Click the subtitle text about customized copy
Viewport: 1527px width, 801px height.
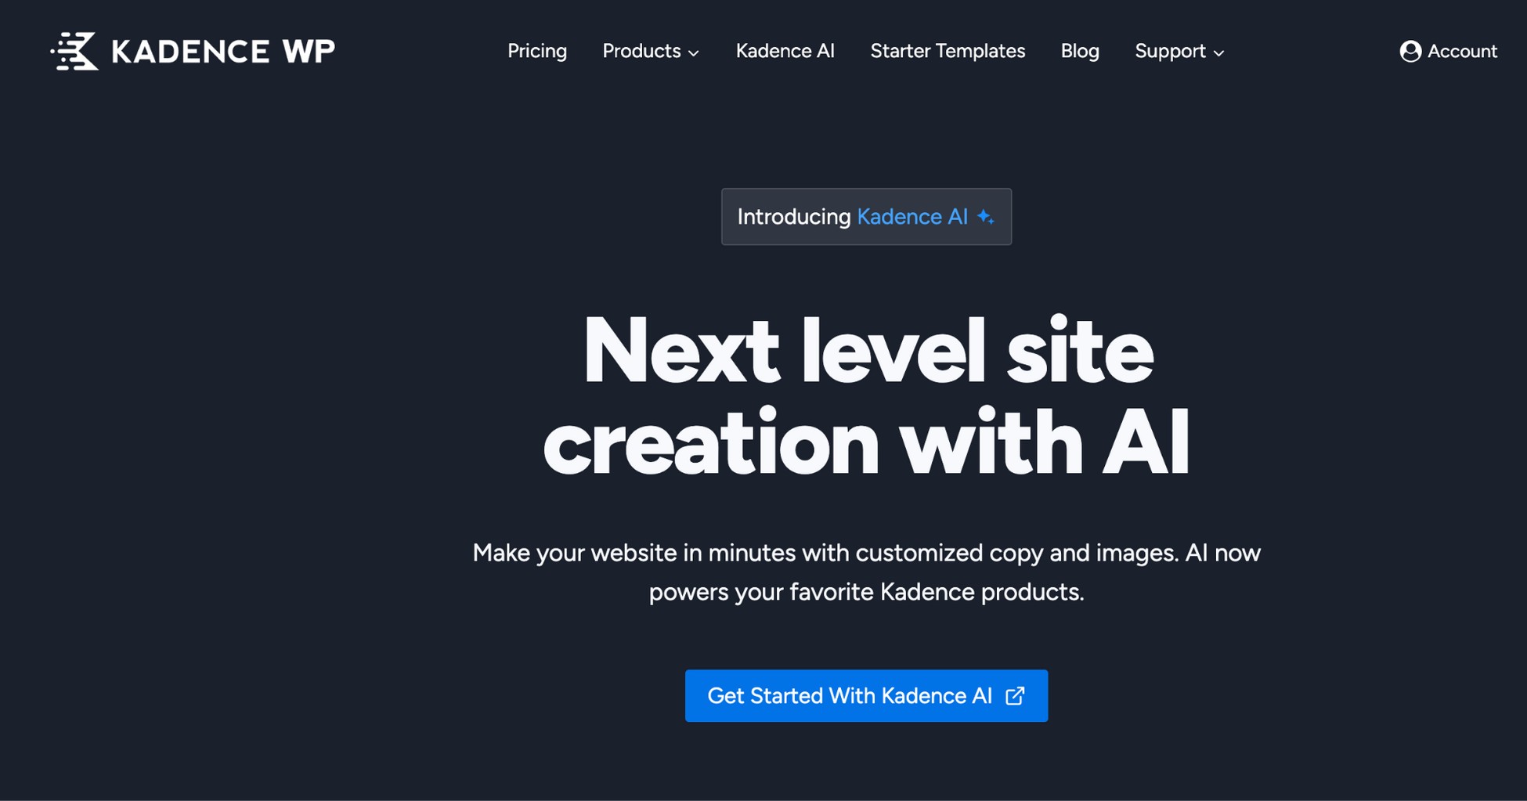pos(866,572)
